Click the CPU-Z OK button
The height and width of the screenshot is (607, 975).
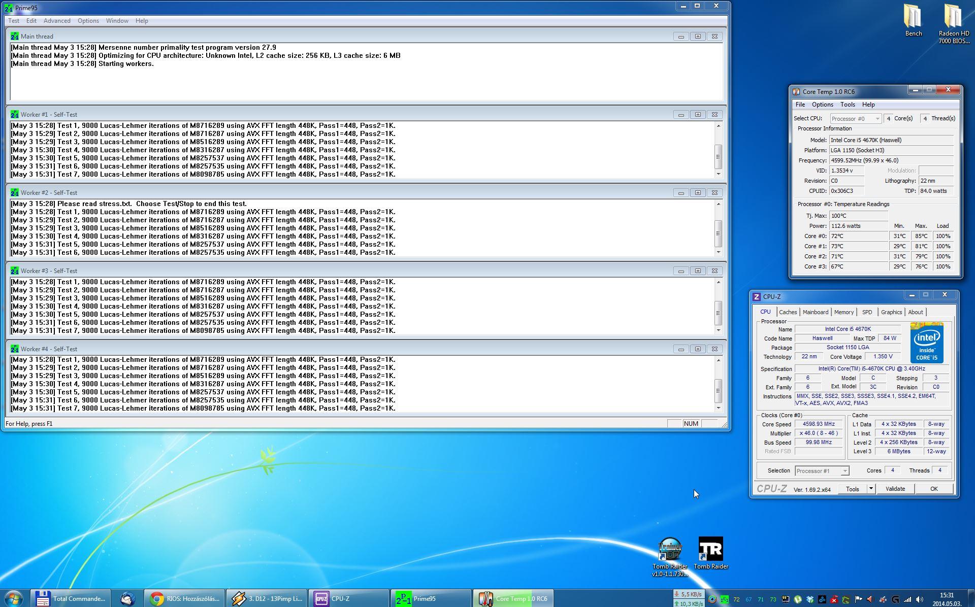click(x=933, y=489)
